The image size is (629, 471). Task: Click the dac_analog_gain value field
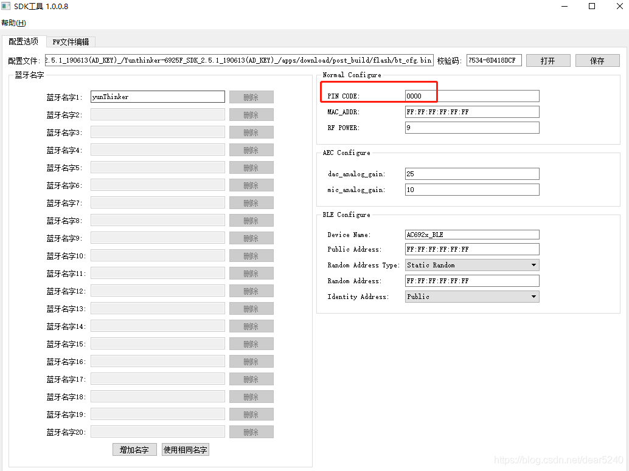(472, 174)
